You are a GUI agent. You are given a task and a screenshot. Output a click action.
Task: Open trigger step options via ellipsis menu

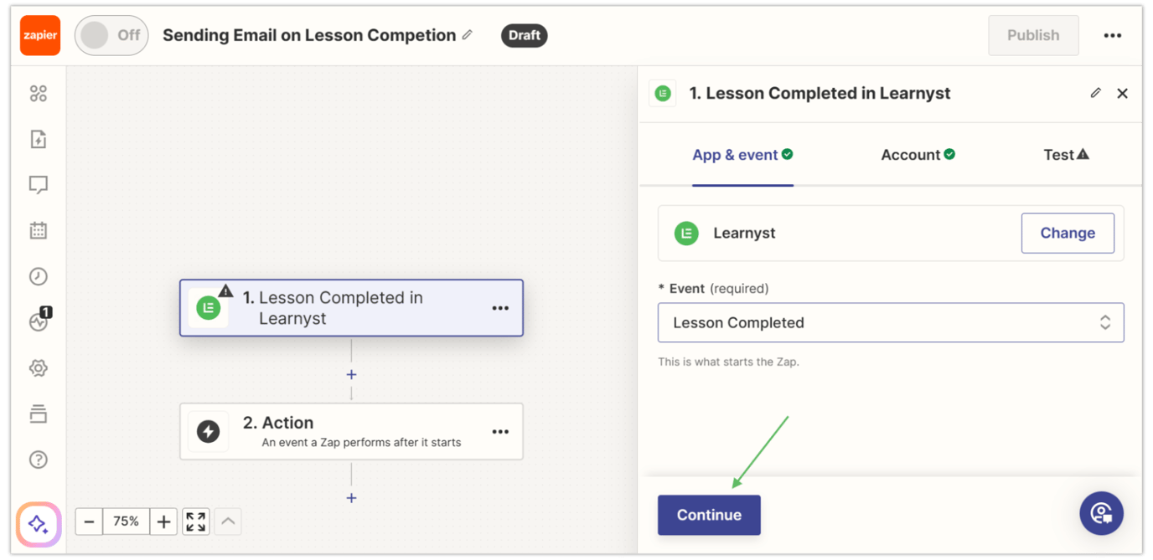point(500,308)
